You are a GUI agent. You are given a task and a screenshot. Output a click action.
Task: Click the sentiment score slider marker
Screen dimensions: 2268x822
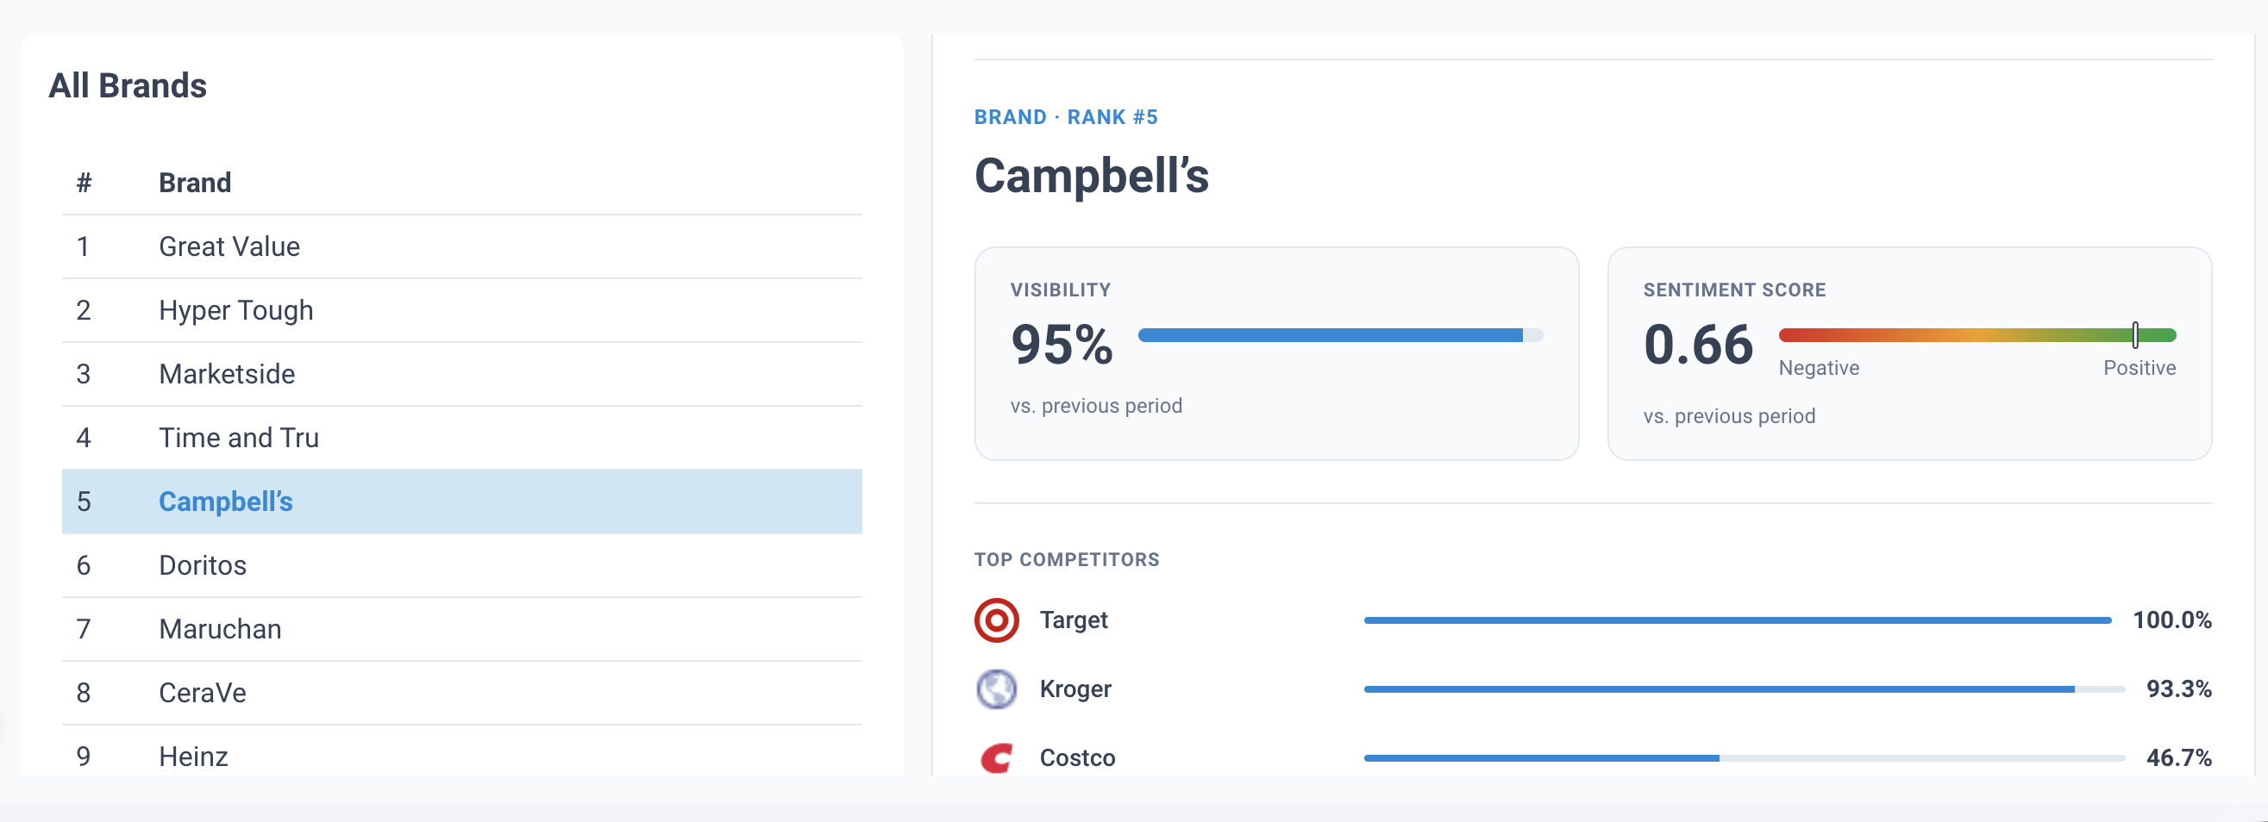pos(2135,335)
